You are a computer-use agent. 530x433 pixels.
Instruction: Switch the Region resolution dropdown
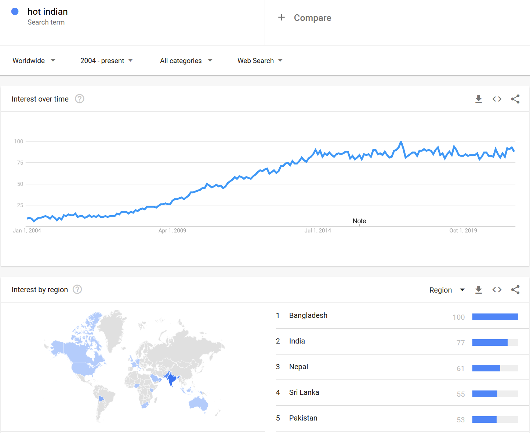(x=447, y=290)
